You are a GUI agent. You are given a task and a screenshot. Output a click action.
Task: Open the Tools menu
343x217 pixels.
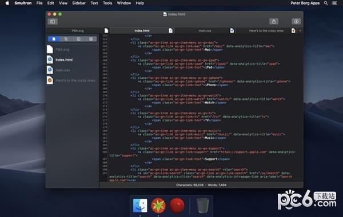click(107, 3)
